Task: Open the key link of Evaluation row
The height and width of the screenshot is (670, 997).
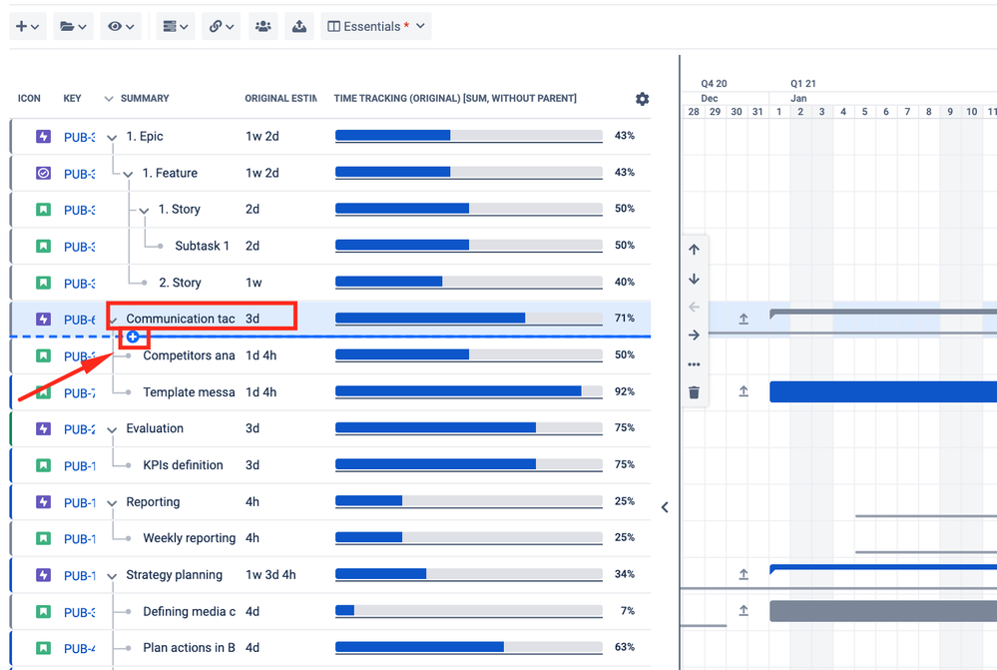Action: (x=80, y=430)
